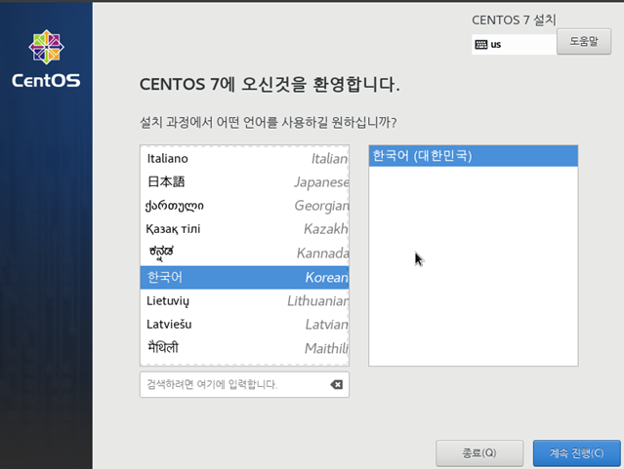Screen dimensions: 624x469
Task: Select 日本語 Japanese in the language list
Action: tap(244, 182)
